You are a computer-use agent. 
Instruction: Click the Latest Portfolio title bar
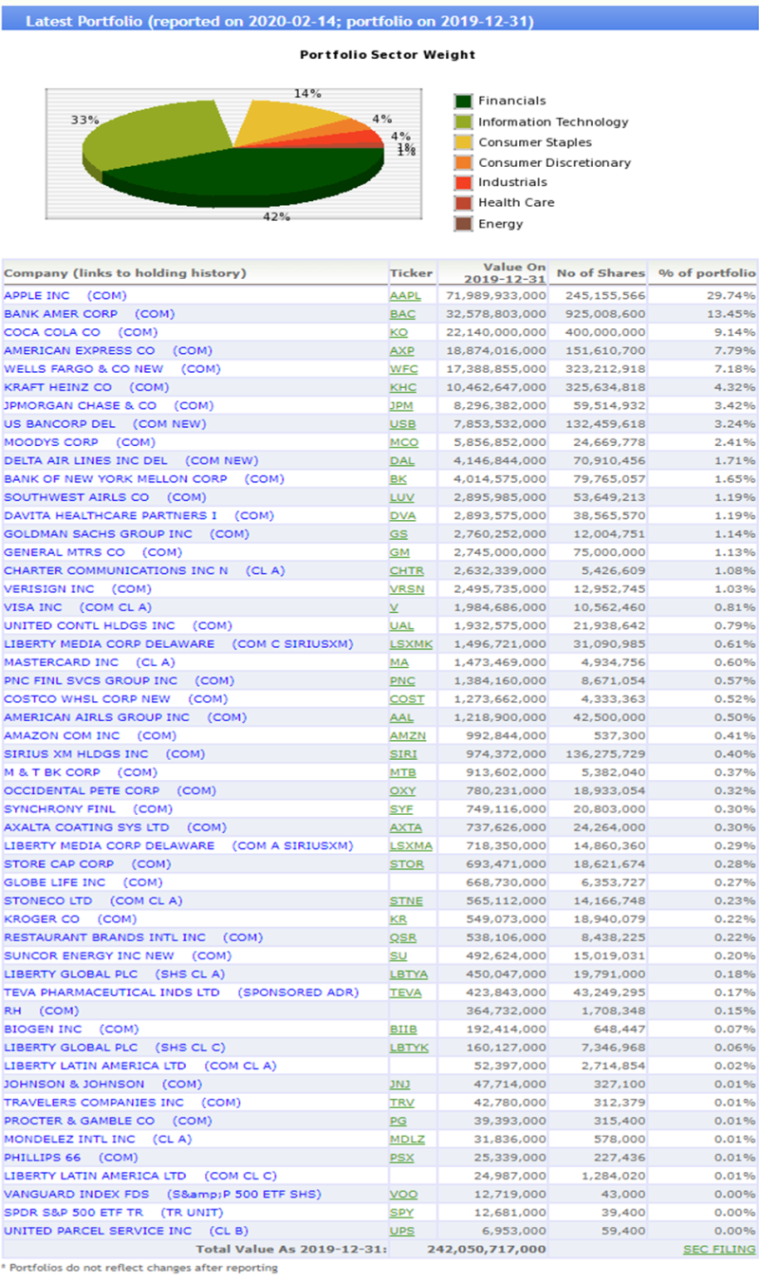click(x=379, y=21)
